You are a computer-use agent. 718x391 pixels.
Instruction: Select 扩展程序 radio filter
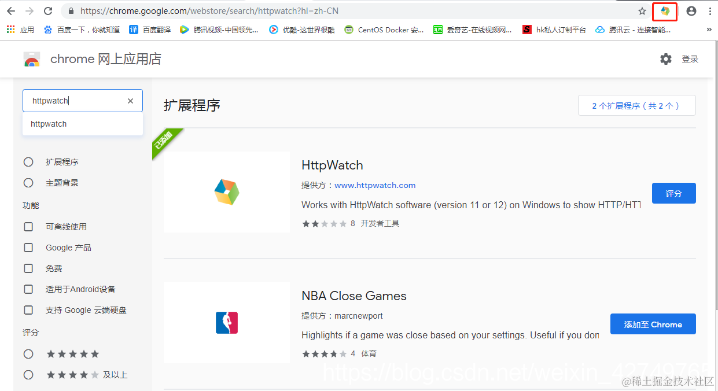pos(28,162)
